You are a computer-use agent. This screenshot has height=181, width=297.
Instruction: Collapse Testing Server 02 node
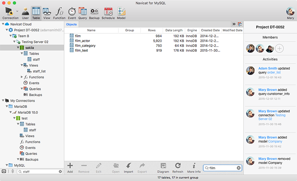[14, 42]
